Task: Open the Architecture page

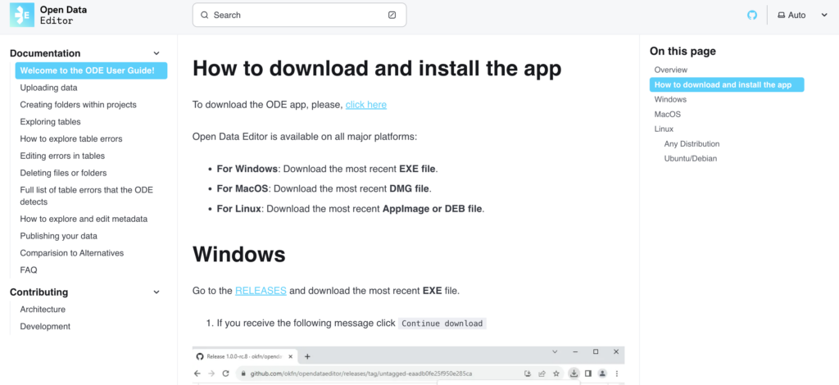Action: pos(43,310)
